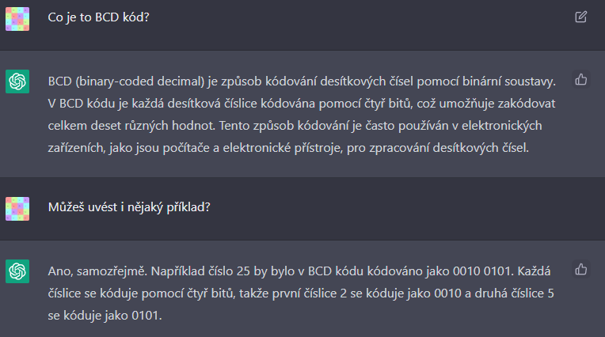The width and height of the screenshot is (605, 337).
Task: Like the BCD definition answer with thumbs up
Action: 580,80
